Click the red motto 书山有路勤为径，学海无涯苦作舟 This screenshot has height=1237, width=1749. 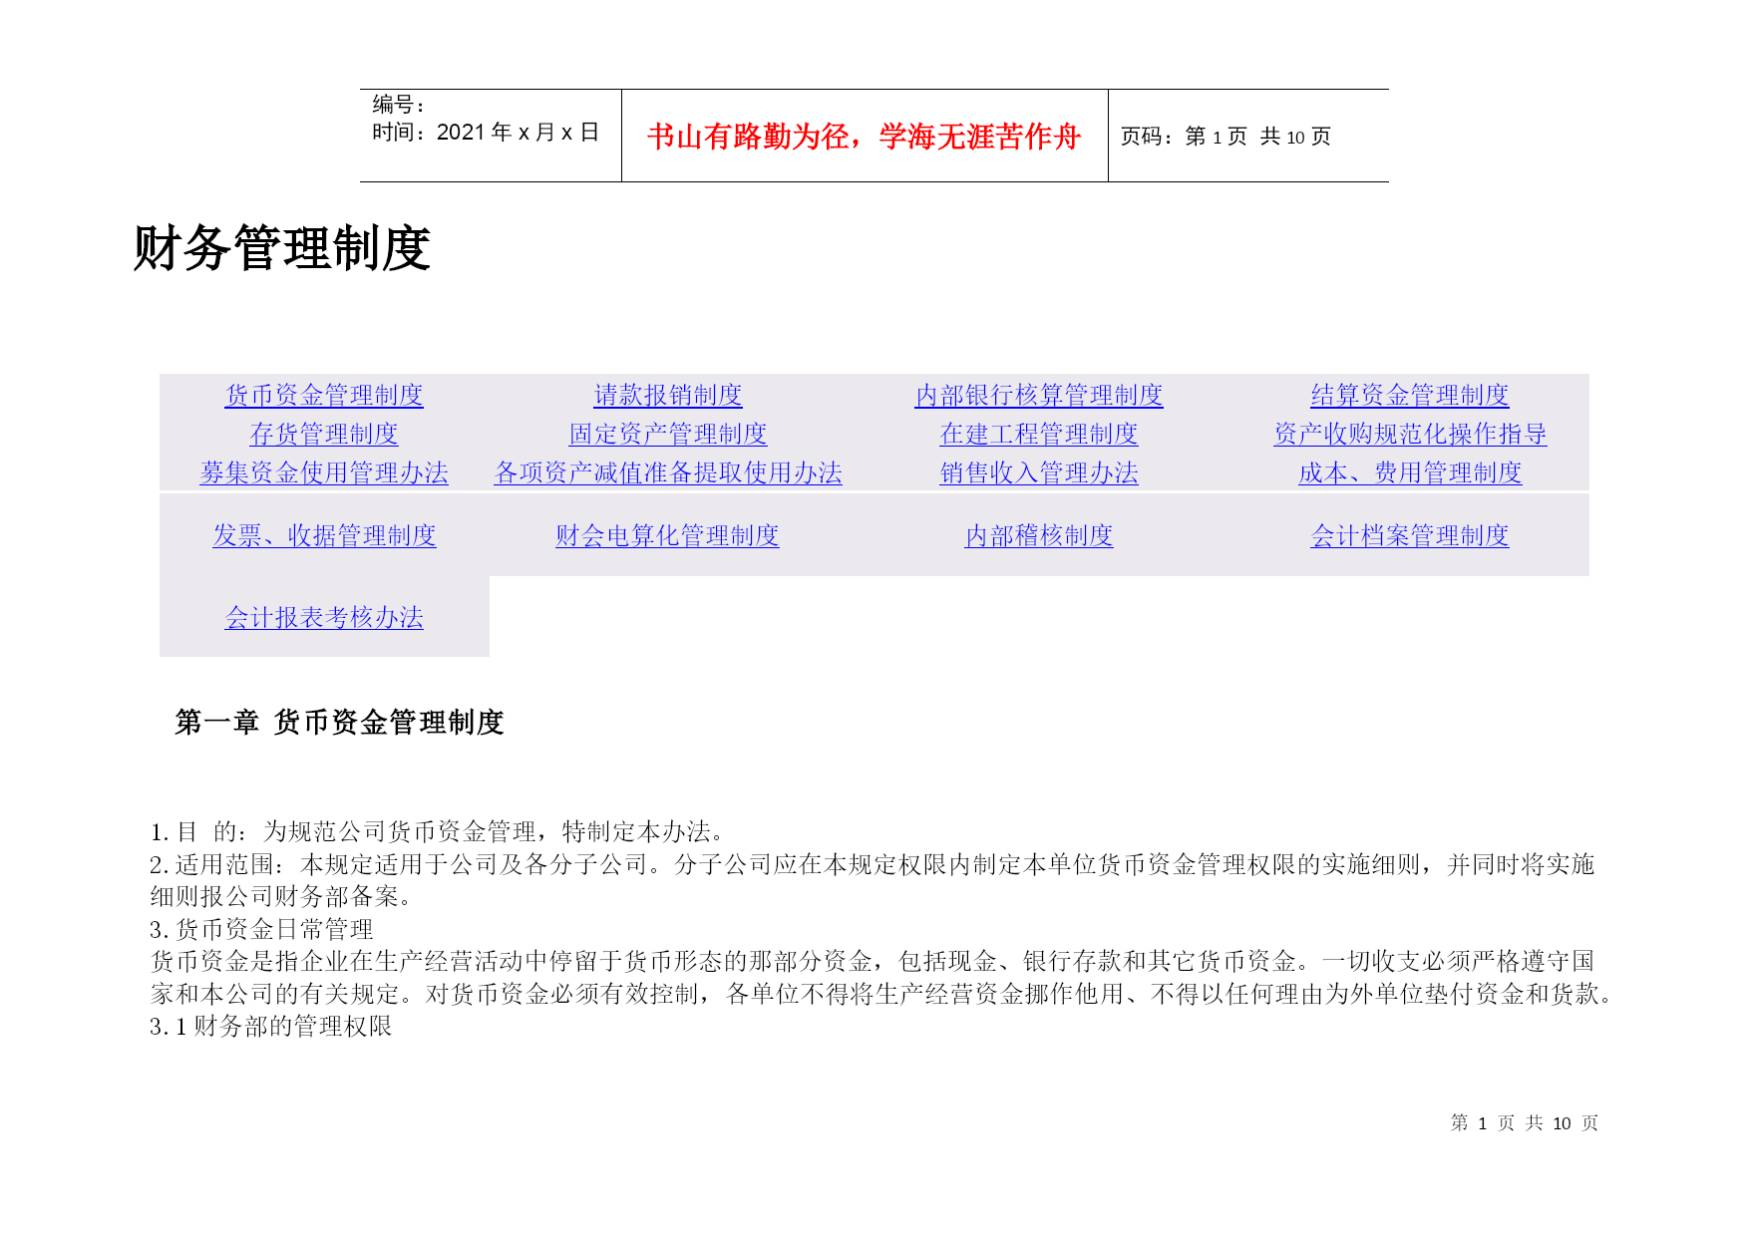pyautogui.click(x=864, y=137)
